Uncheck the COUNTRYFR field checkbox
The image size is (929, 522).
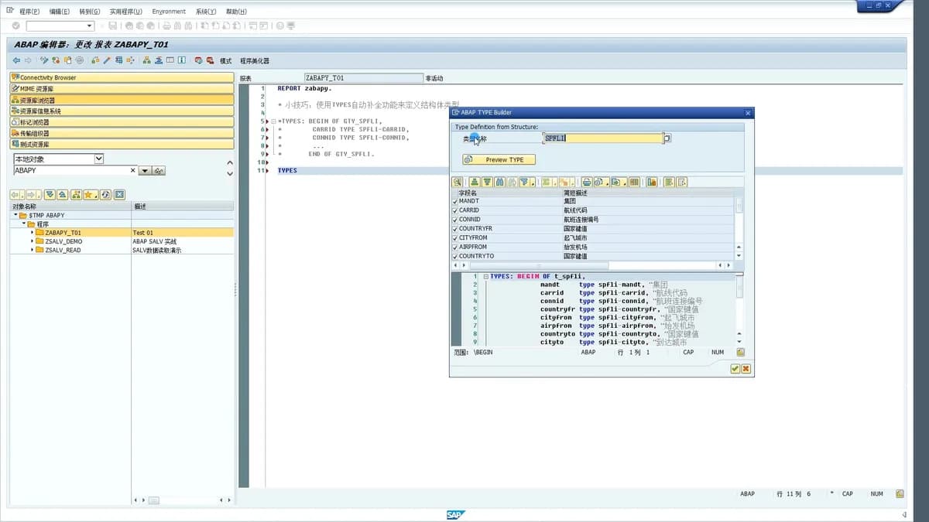pyautogui.click(x=454, y=229)
